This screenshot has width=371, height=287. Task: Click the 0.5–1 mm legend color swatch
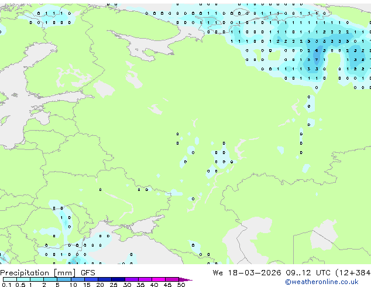pos(23,279)
